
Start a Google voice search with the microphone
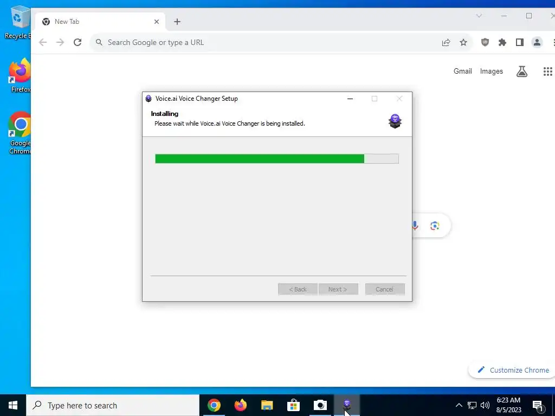(415, 225)
